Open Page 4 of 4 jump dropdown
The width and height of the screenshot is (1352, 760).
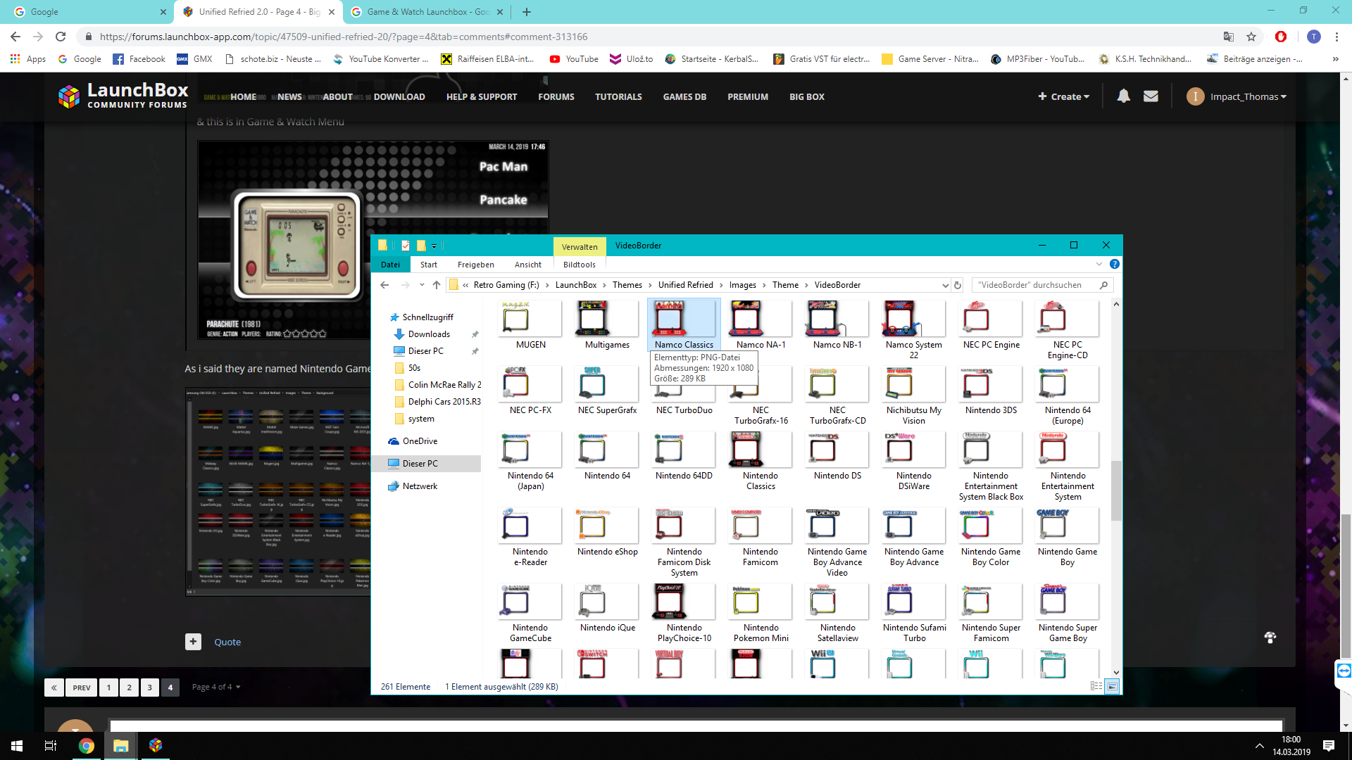pyautogui.click(x=216, y=687)
